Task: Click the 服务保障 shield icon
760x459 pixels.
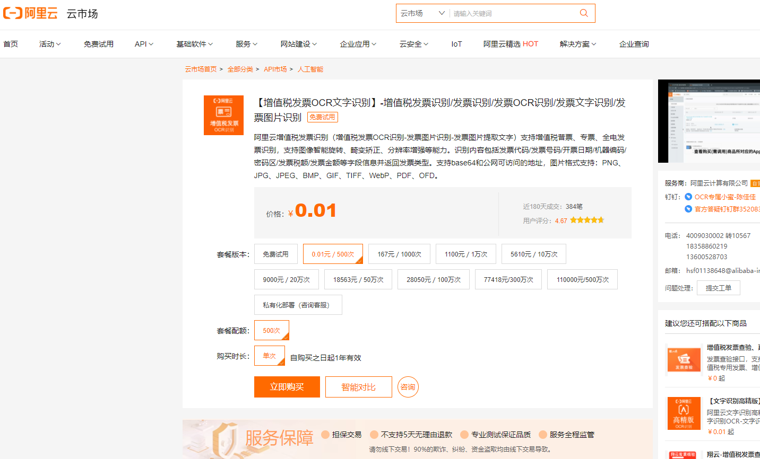Action: pos(224,440)
